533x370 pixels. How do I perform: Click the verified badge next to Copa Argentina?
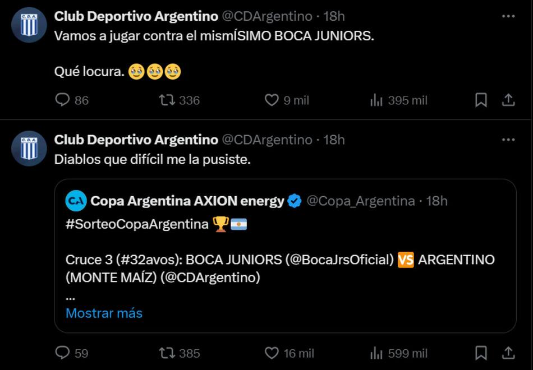pyautogui.click(x=293, y=201)
